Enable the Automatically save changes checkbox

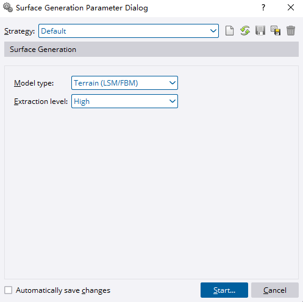[8, 290]
